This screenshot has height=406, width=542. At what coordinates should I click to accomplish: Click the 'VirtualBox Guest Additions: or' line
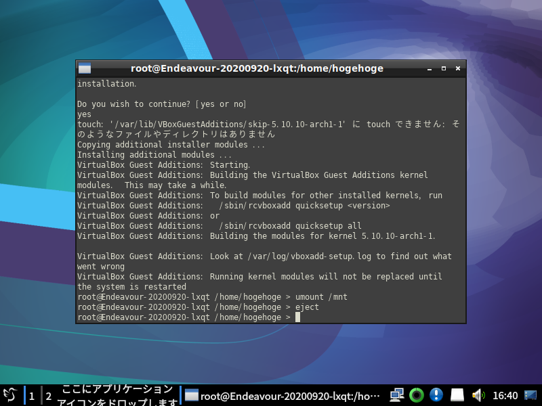pos(148,216)
